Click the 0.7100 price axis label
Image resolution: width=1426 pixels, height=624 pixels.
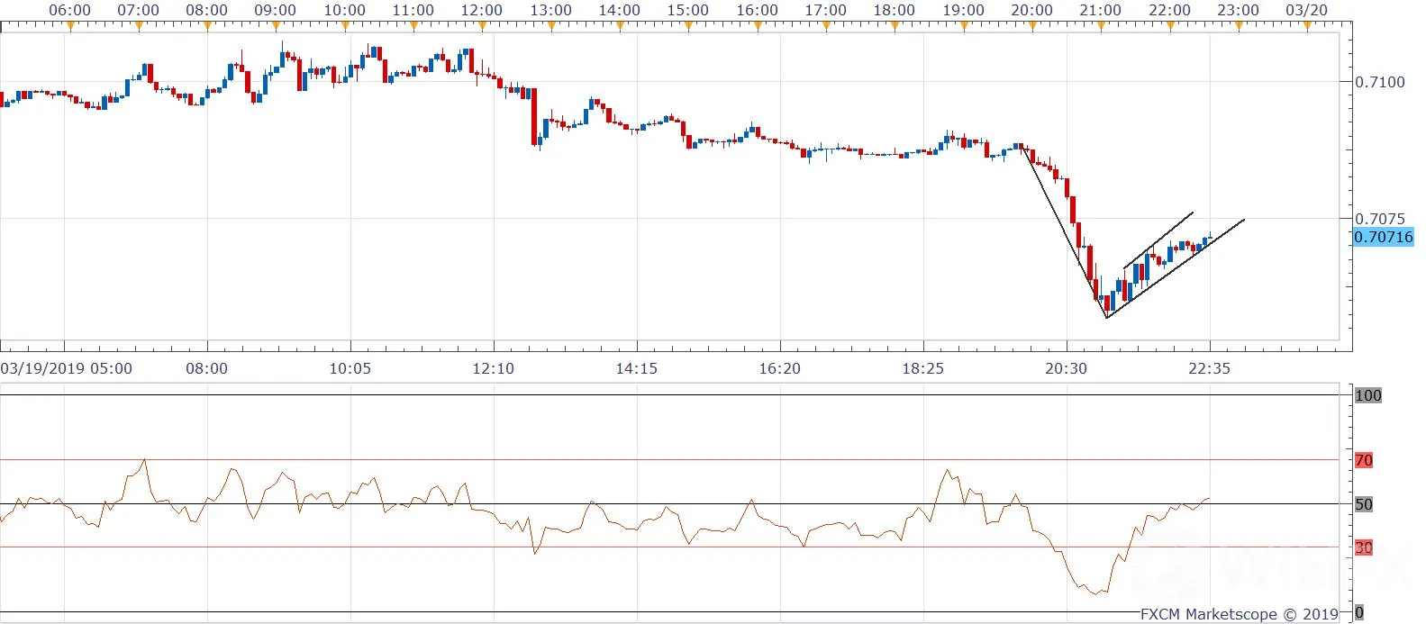(x=1379, y=82)
